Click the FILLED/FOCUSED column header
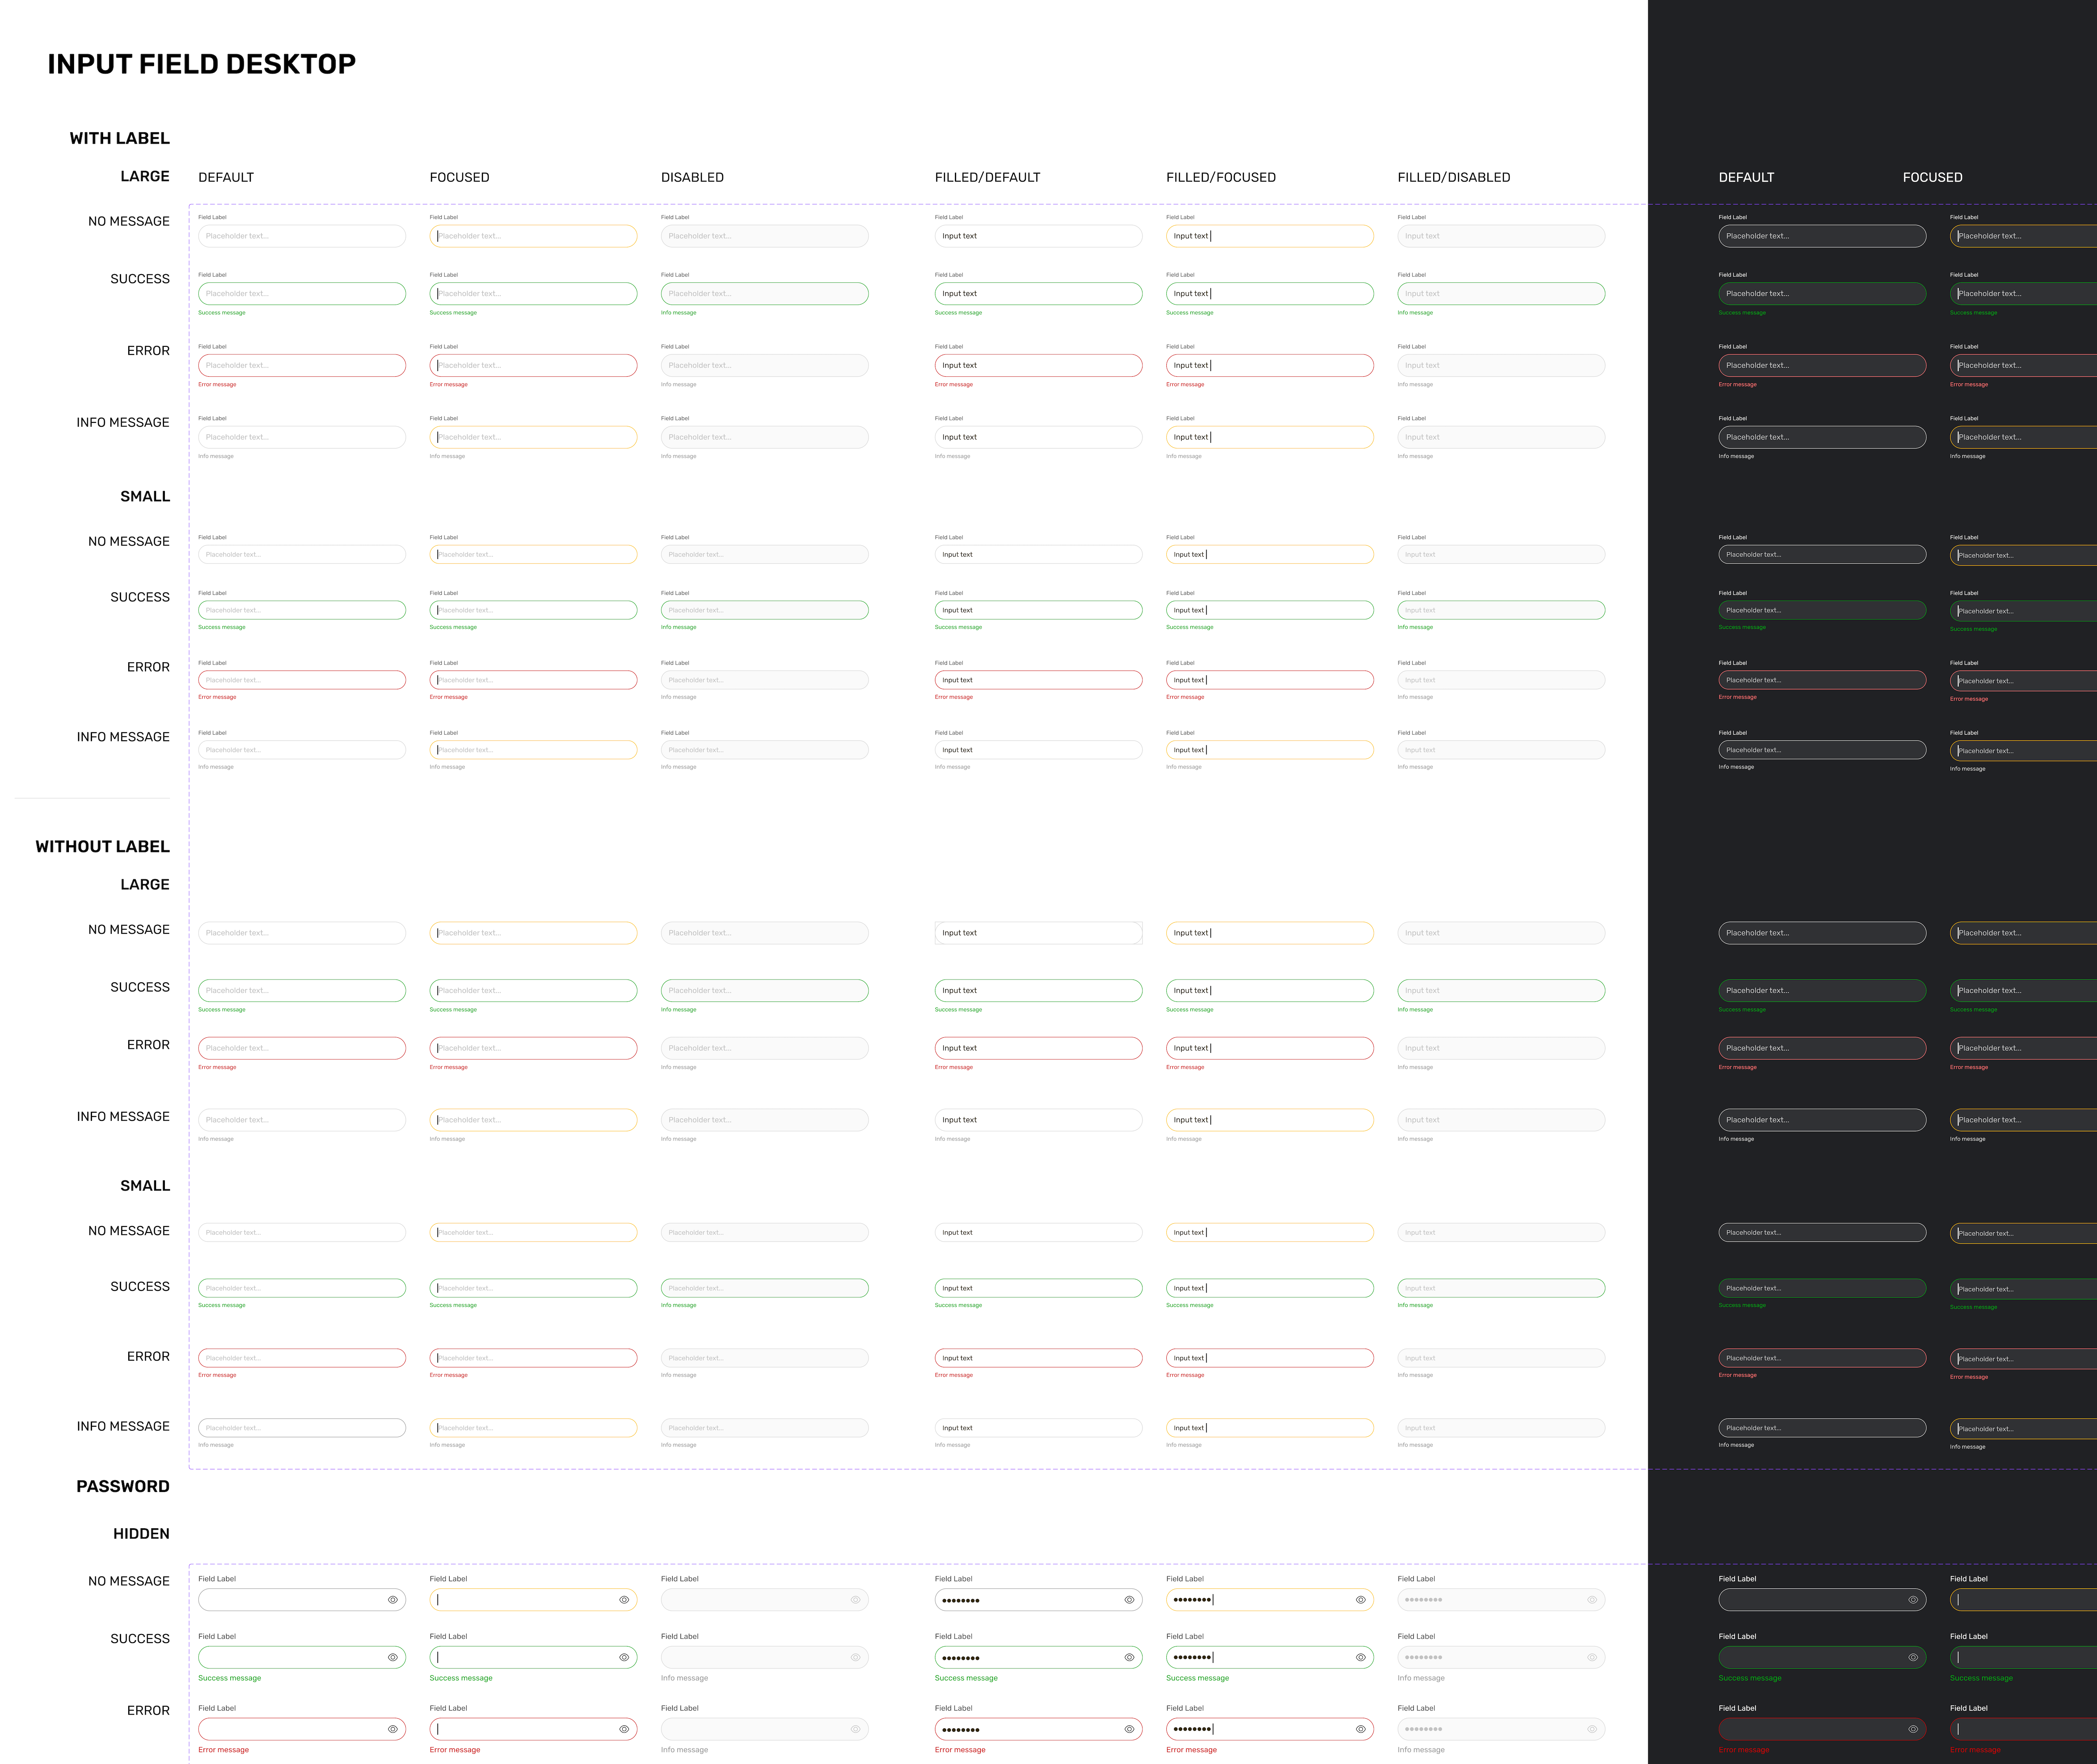The image size is (2097, 1764). tap(1221, 177)
